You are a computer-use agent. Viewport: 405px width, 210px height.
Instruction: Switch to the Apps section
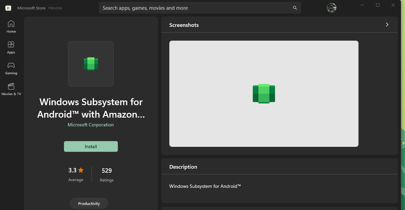[x=11, y=47]
